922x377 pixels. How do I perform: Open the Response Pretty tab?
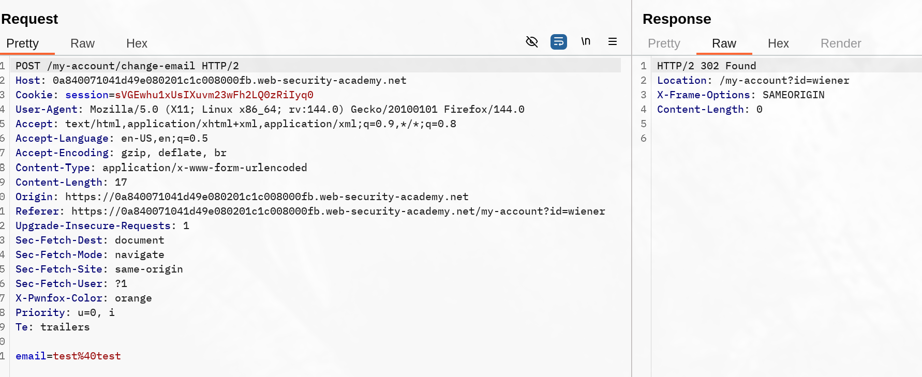click(x=664, y=43)
